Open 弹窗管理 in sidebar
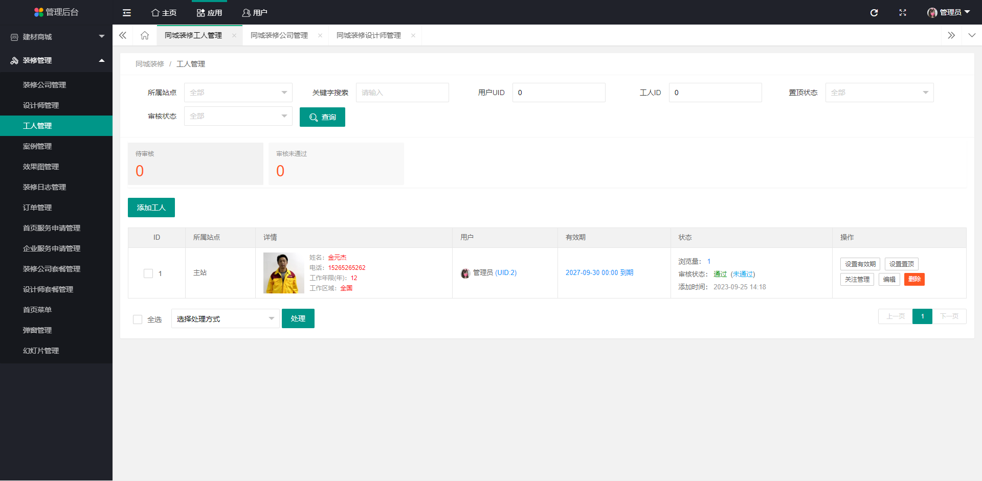The width and height of the screenshot is (982, 481). pyautogui.click(x=56, y=330)
